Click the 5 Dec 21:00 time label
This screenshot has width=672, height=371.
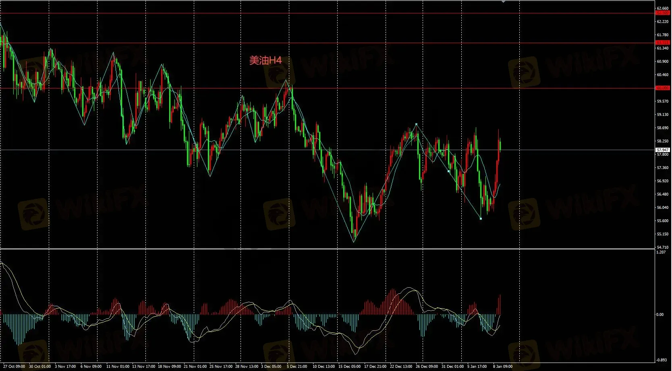click(x=297, y=367)
